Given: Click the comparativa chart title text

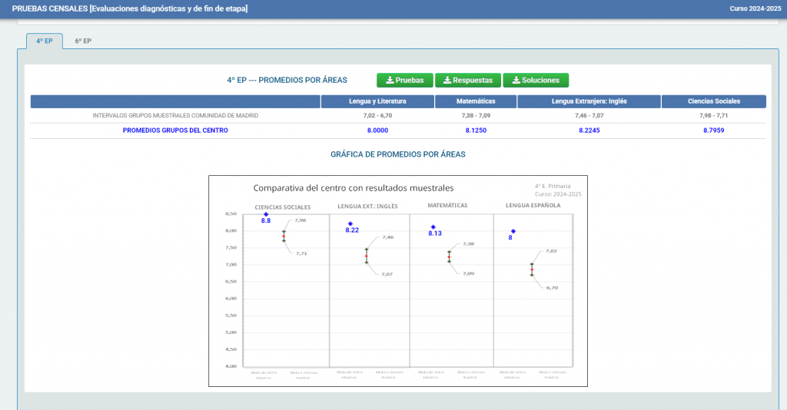Looking at the screenshot, I should (354, 188).
